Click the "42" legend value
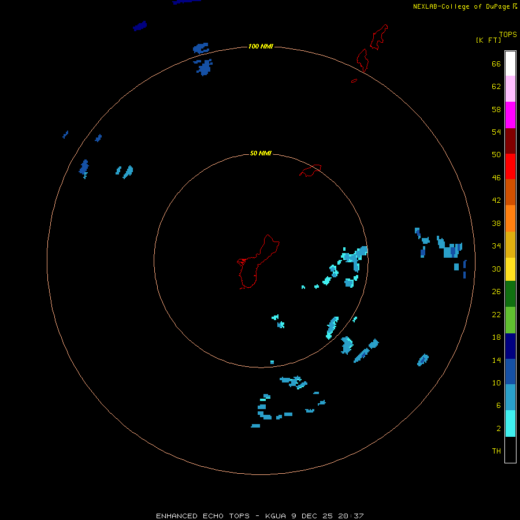This screenshot has width=520, height=520. (496, 200)
